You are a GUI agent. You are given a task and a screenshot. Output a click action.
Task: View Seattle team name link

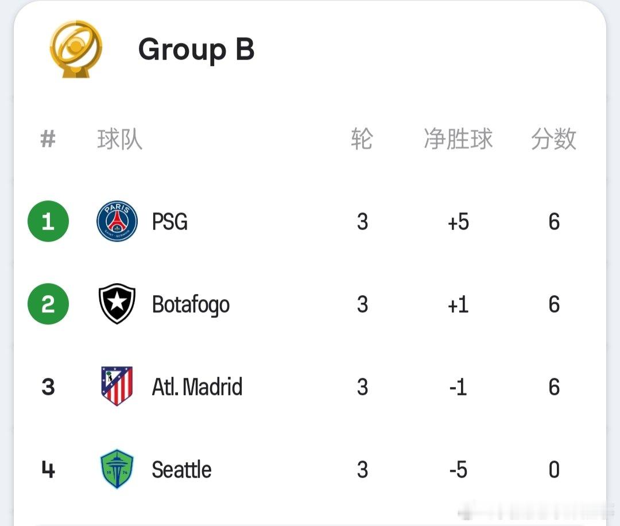point(181,470)
